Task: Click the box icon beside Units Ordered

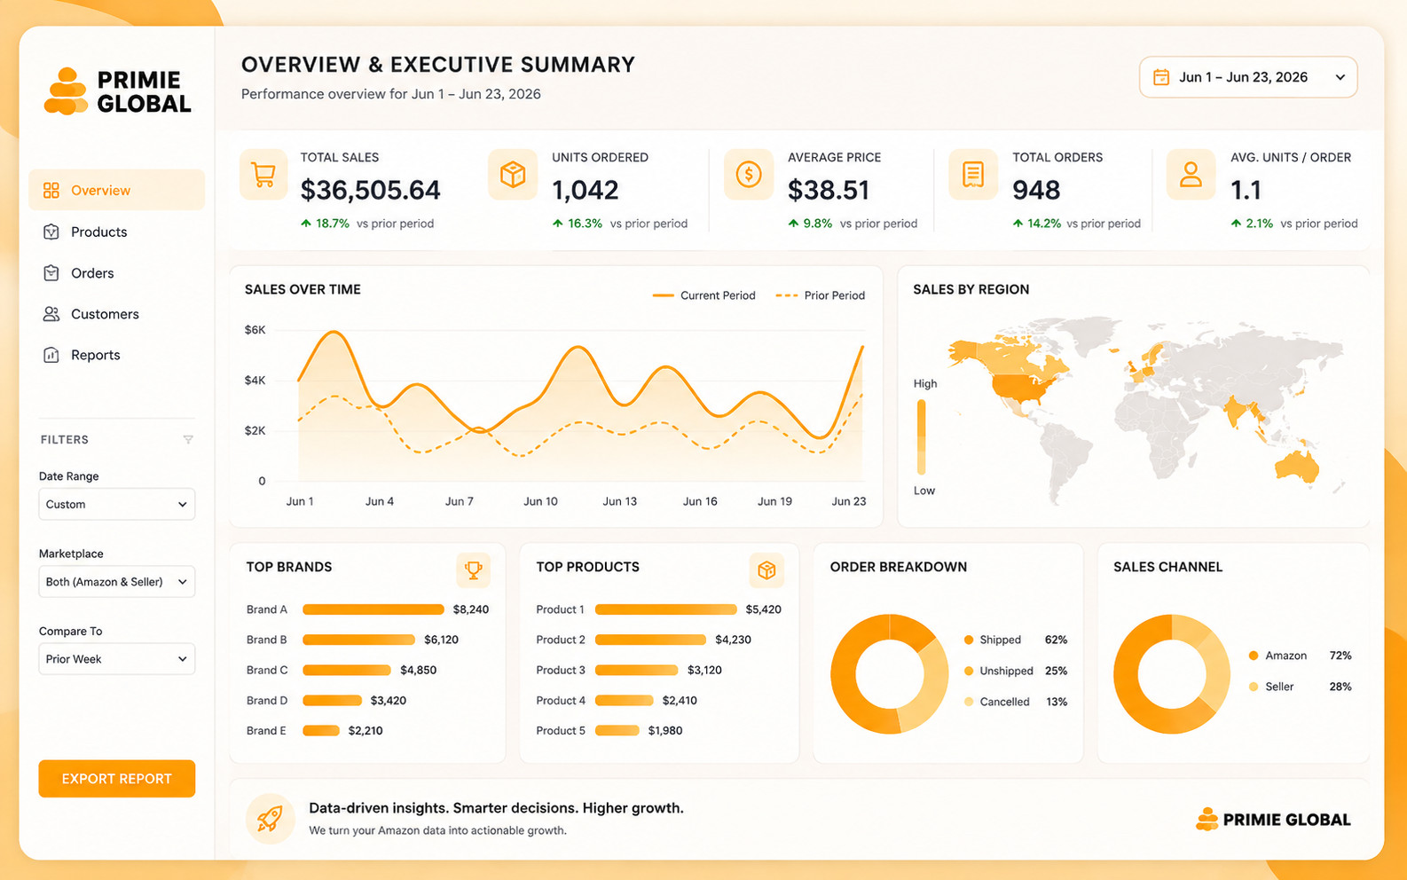Action: click(x=513, y=175)
